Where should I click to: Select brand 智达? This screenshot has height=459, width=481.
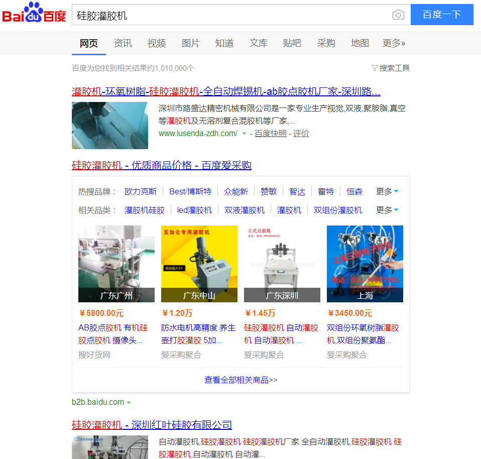pos(297,192)
